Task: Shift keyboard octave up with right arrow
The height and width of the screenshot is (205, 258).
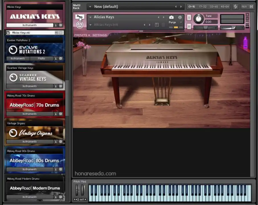Action: [86, 199]
